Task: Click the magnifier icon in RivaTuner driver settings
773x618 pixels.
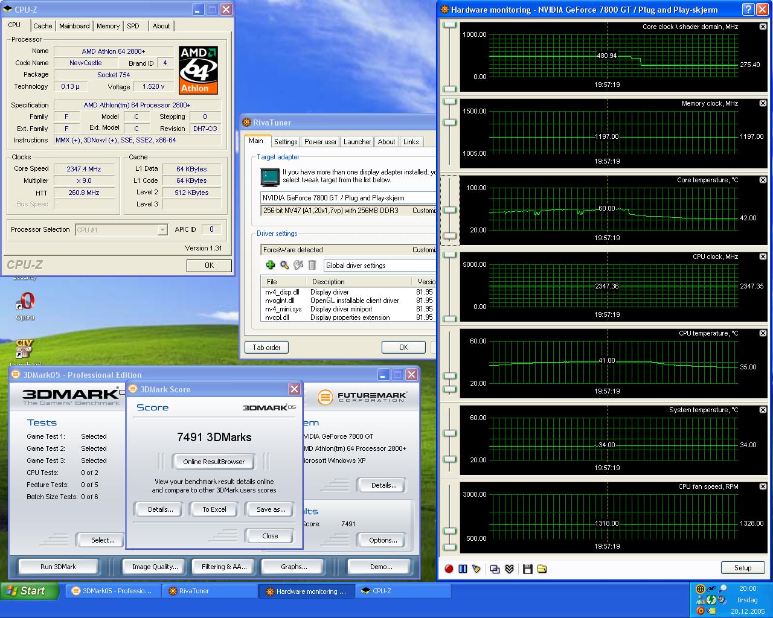Action: (x=284, y=265)
